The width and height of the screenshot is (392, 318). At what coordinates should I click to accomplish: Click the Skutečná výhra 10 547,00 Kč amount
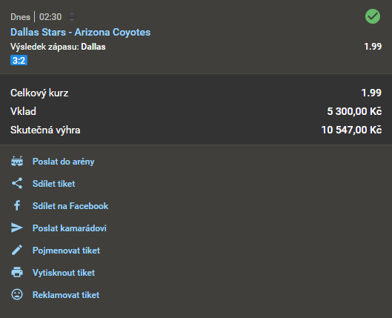tap(351, 130)
